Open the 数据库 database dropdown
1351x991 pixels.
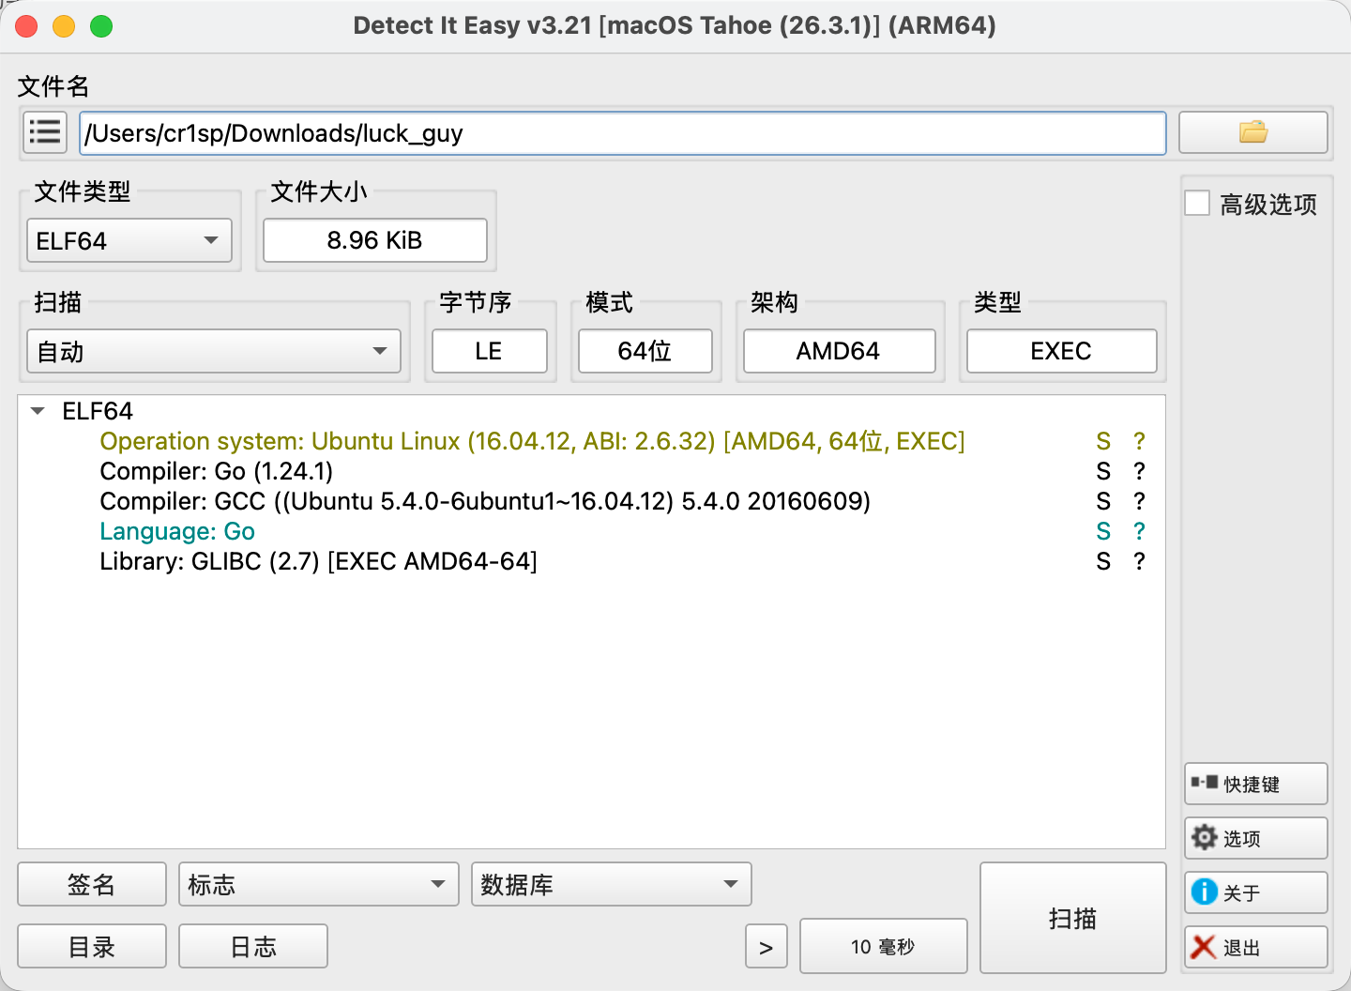point(612,884)
